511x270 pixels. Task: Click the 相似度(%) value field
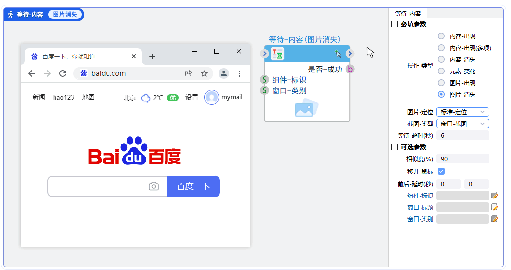[462, 159]
